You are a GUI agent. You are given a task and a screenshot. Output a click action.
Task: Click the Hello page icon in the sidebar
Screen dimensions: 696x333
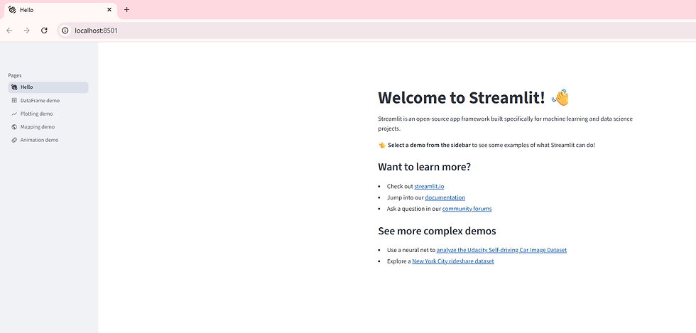pos(14,87)
